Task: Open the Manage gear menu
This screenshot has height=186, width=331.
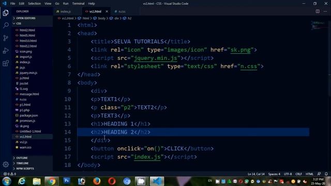Action: coord(6,164)
